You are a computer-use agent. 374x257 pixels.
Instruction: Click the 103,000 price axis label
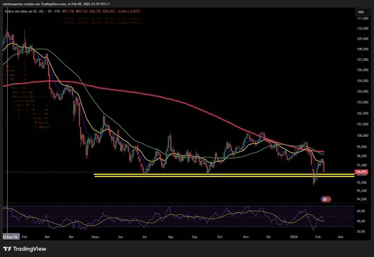(x=363, y=102)
